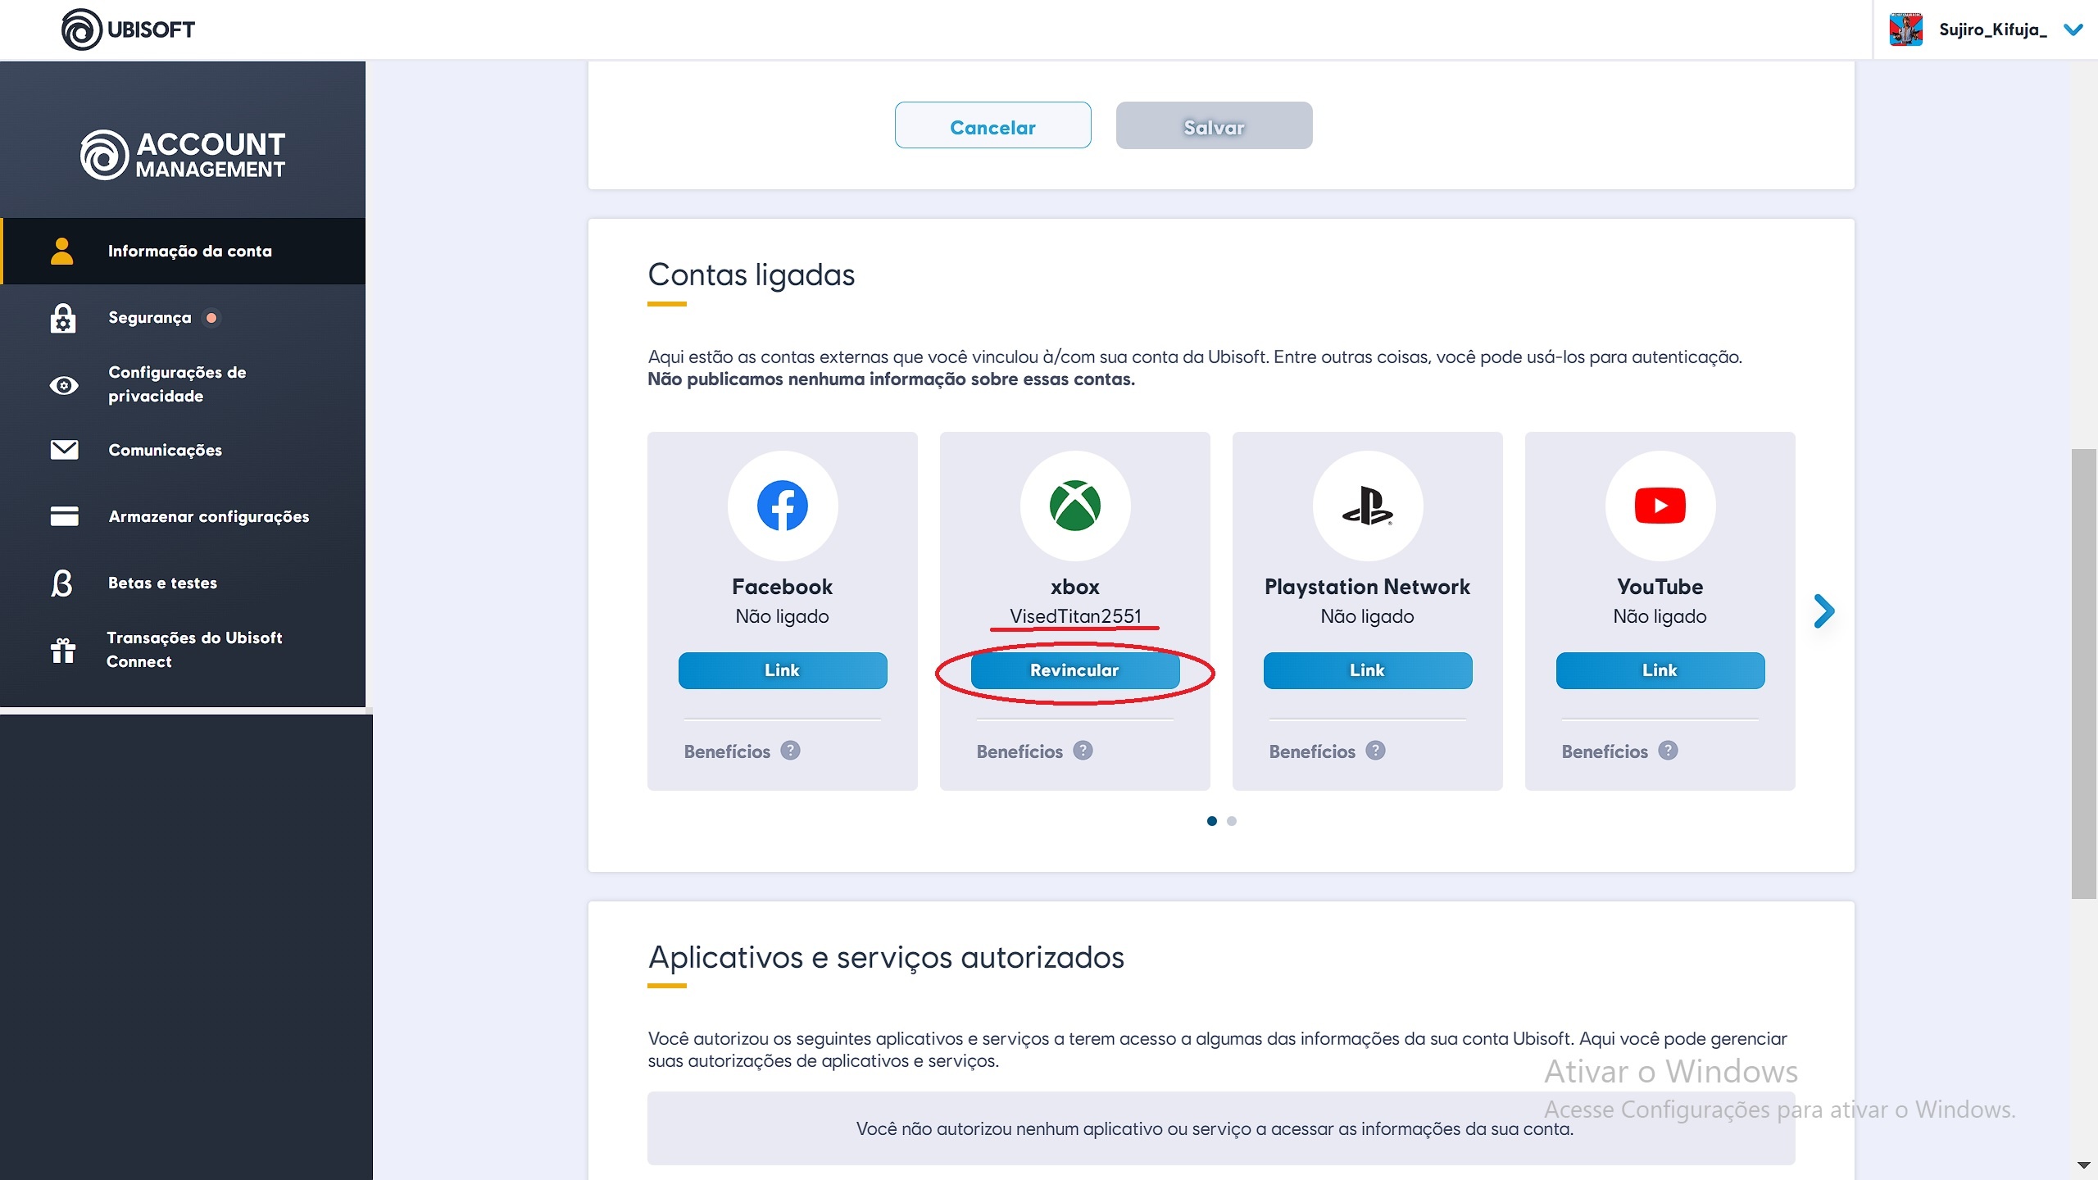This screenshot has width=2098, height=1180.
Task: Open Facebook Benefícios help icon
Action: (x=790, y=751)
